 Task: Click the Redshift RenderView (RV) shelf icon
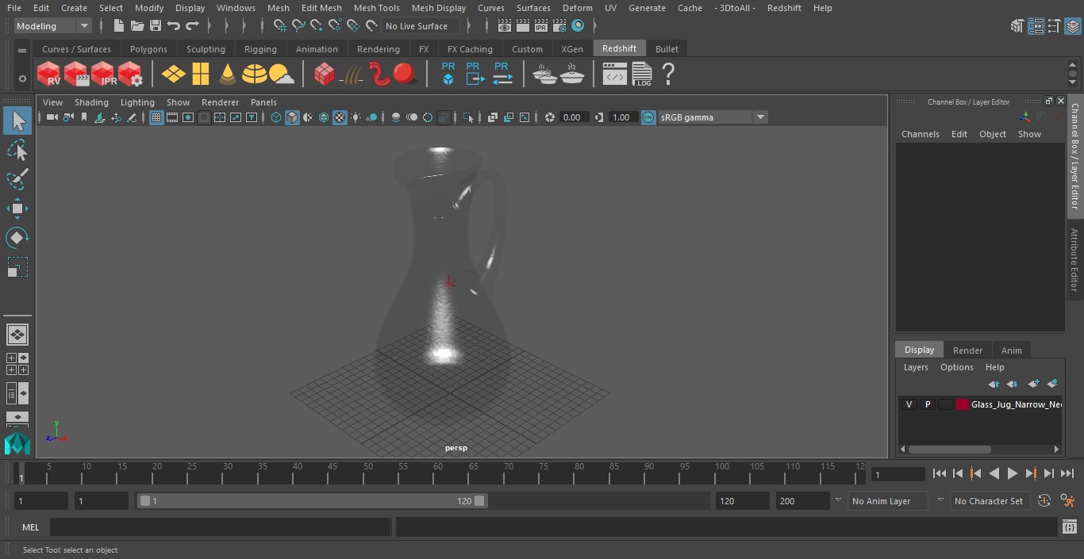coord(49,75)
